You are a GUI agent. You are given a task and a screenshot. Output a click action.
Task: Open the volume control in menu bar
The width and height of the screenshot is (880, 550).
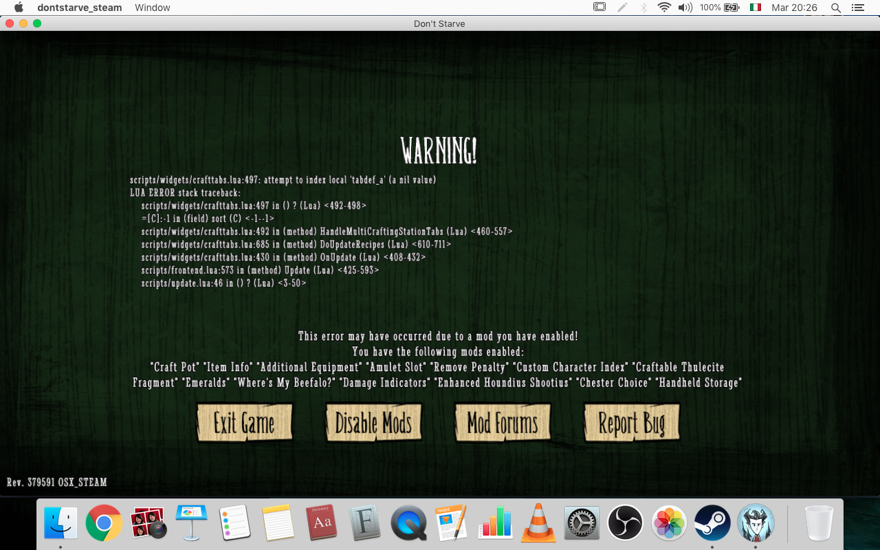pos(685,8)
